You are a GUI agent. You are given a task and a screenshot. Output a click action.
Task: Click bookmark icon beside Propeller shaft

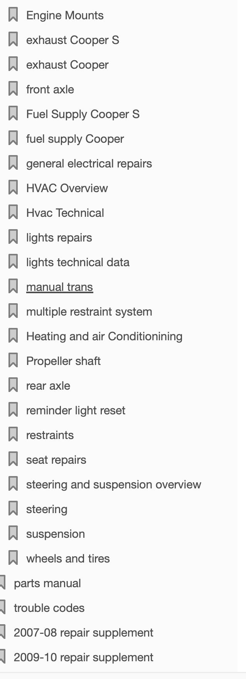pyautogui.click(x=13, y=361)
